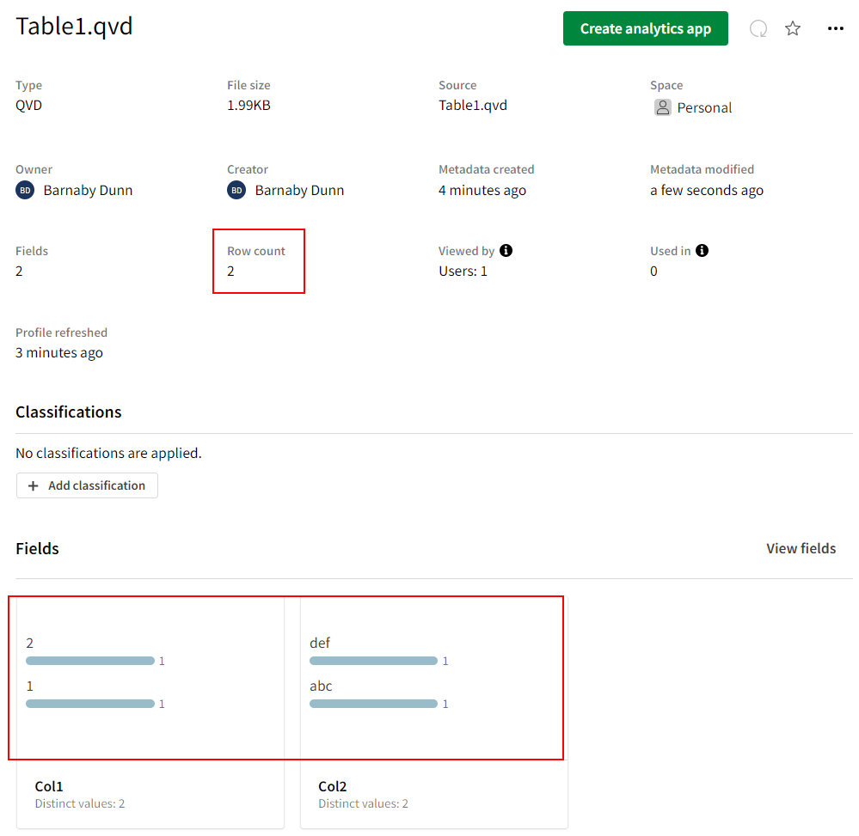Click the Row count value

point(230,271)
